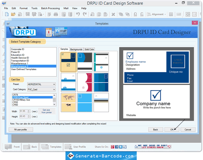Open the Alignment toolbar dropdown
Image resolution: width=203 pixels, height=160 pixels.
(x=157, y=14)
